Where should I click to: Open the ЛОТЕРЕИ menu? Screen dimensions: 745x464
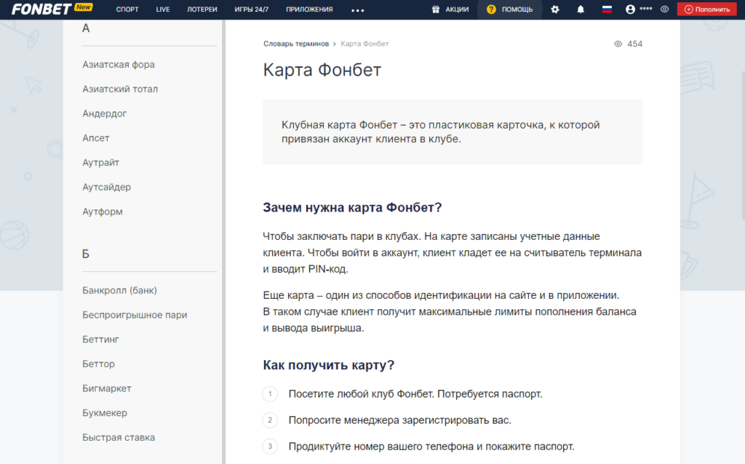202,9
